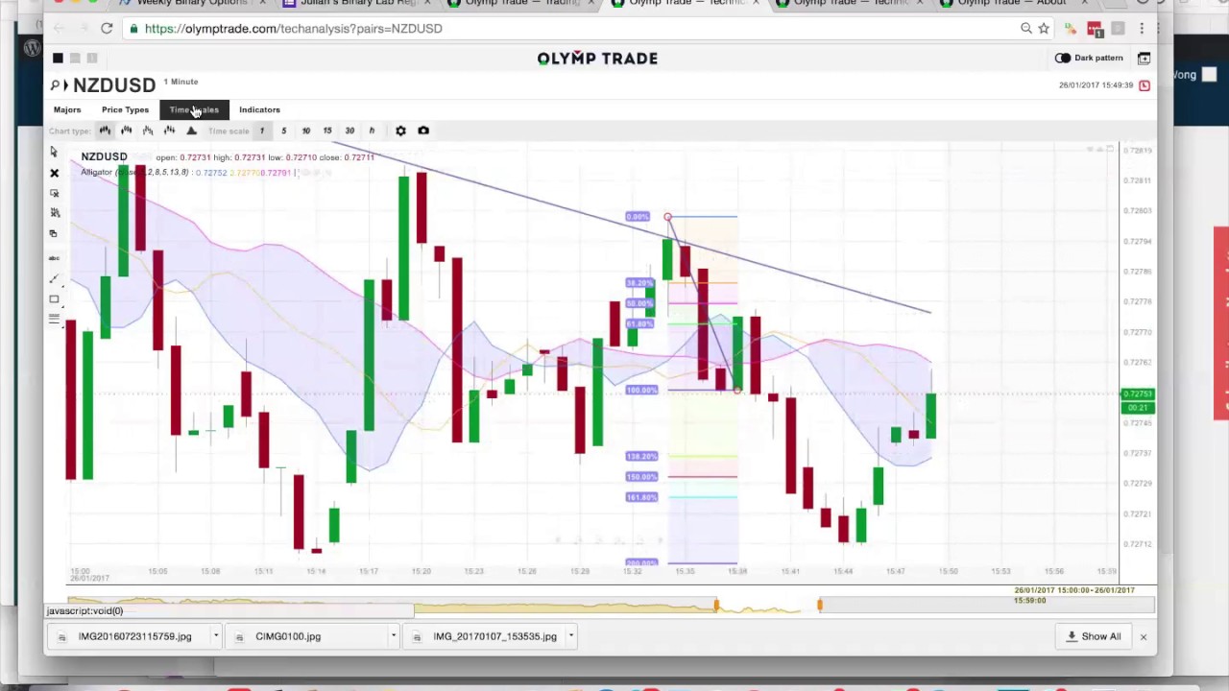The image size is (1229, 691).
Task: Select the rectangle shape tool
Action: pos(54,299)
